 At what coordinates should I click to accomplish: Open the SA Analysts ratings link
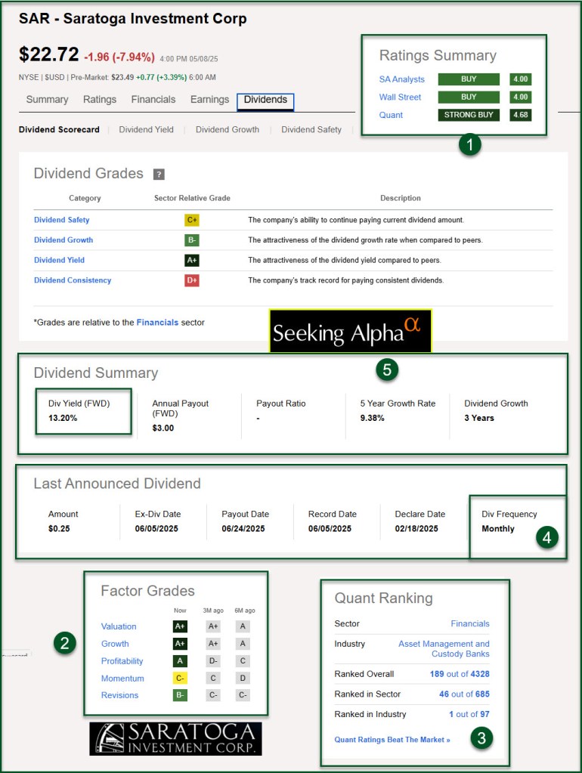click(x=401, y=79)
